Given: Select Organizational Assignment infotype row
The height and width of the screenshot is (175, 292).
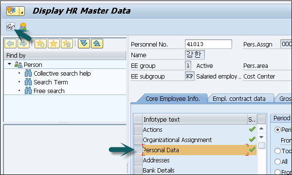Looking at the screenshot, I should (x=195, y=140).
